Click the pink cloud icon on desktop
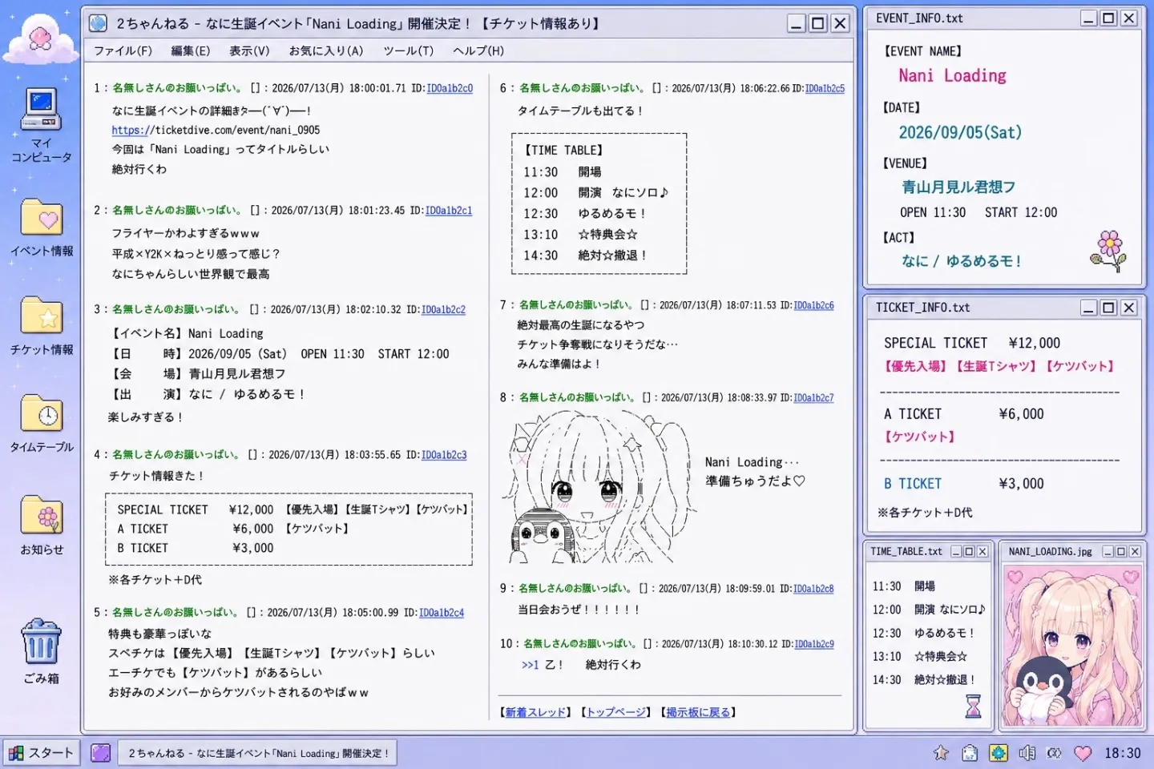 tap(40, 40)
